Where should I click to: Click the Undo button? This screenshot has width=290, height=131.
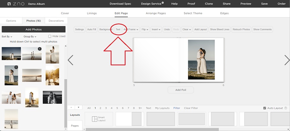[x=167, y=30]
